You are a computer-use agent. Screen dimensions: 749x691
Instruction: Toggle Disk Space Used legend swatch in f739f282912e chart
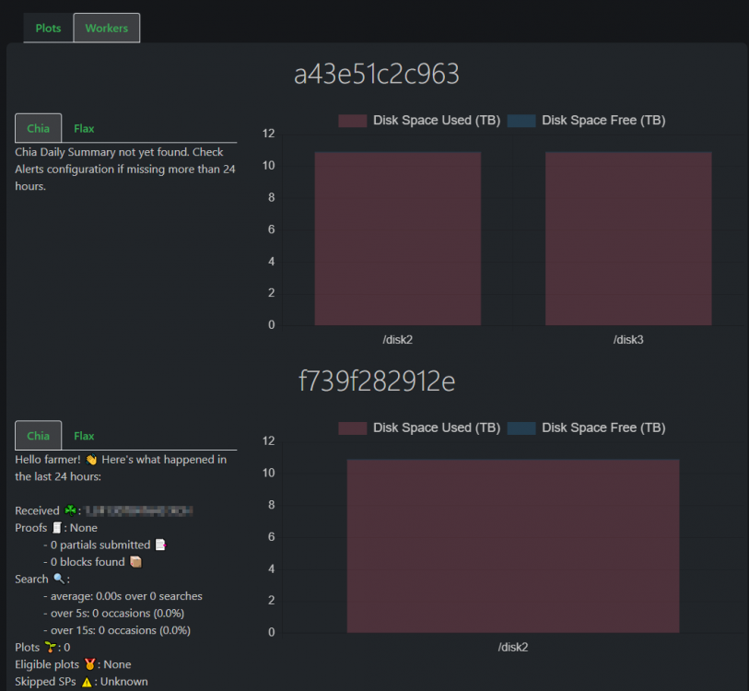tap(353, 427)
